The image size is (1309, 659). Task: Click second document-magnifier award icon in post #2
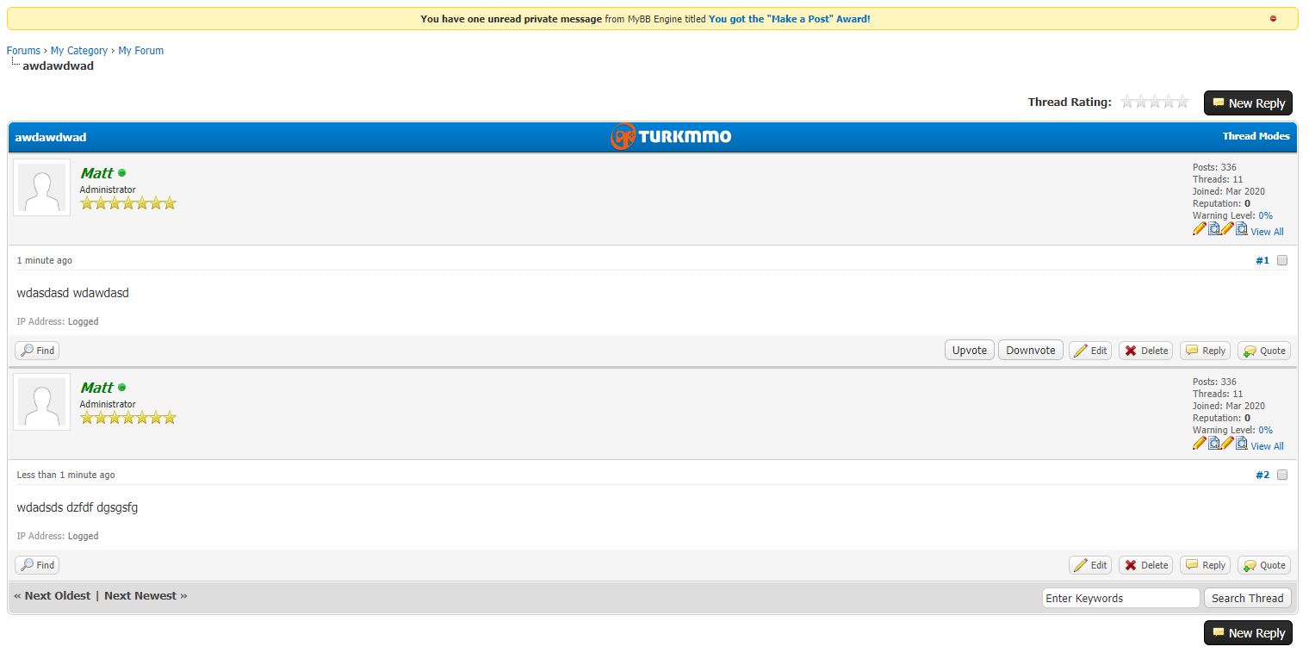tap(1242, 443)
